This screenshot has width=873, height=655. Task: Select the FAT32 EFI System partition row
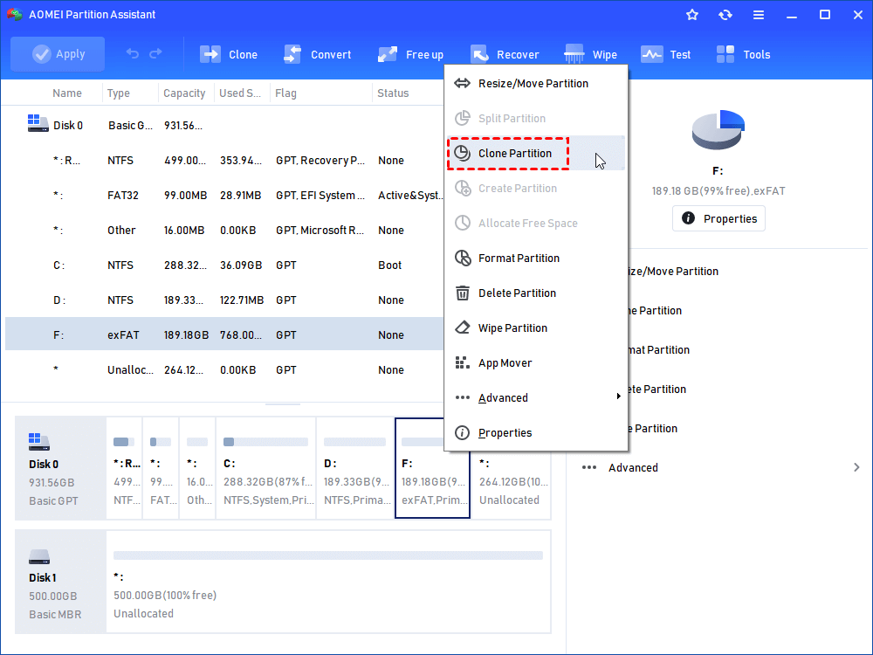pos(224,196)
